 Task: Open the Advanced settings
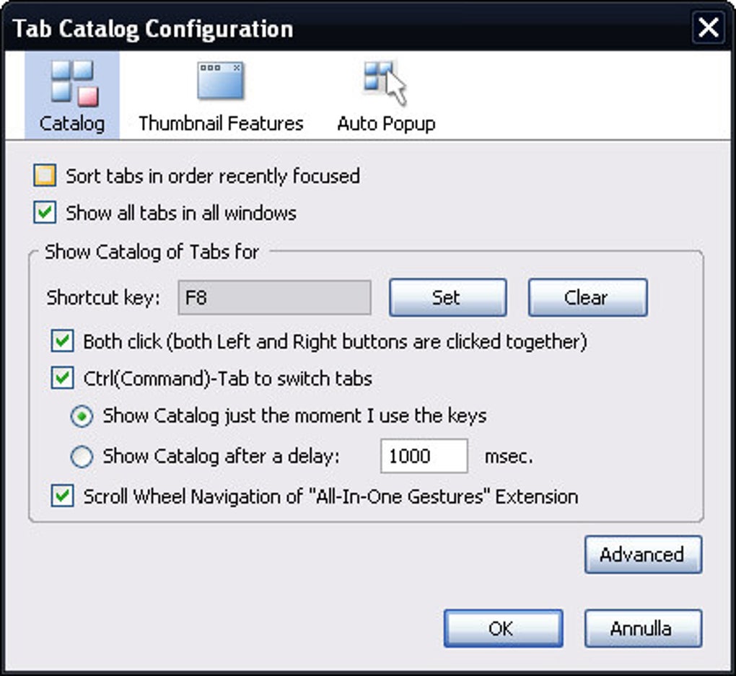(642, 555)
